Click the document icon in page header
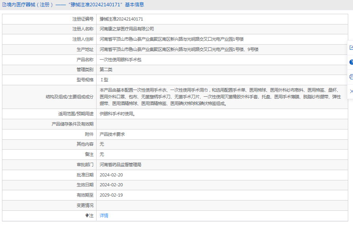The image size is (353, 225). (x=4, y=5)
